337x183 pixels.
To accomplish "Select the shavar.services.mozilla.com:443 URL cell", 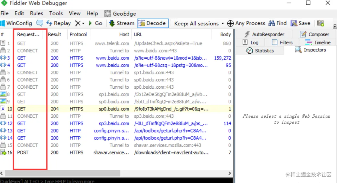I will pyautogui.click(x=168, y=145).
